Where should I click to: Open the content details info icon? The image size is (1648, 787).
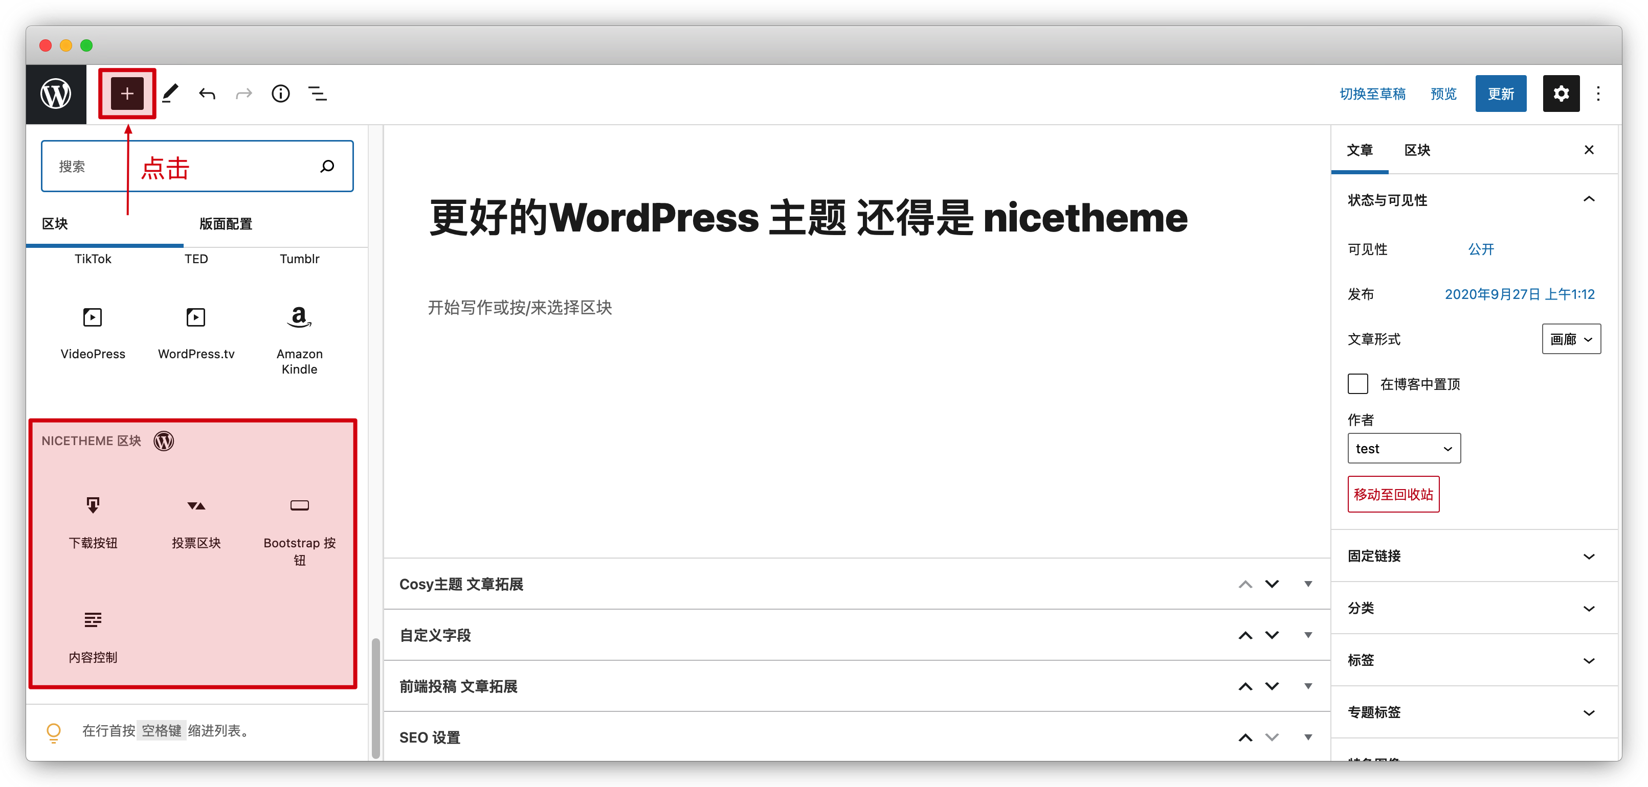click(281, 94)
